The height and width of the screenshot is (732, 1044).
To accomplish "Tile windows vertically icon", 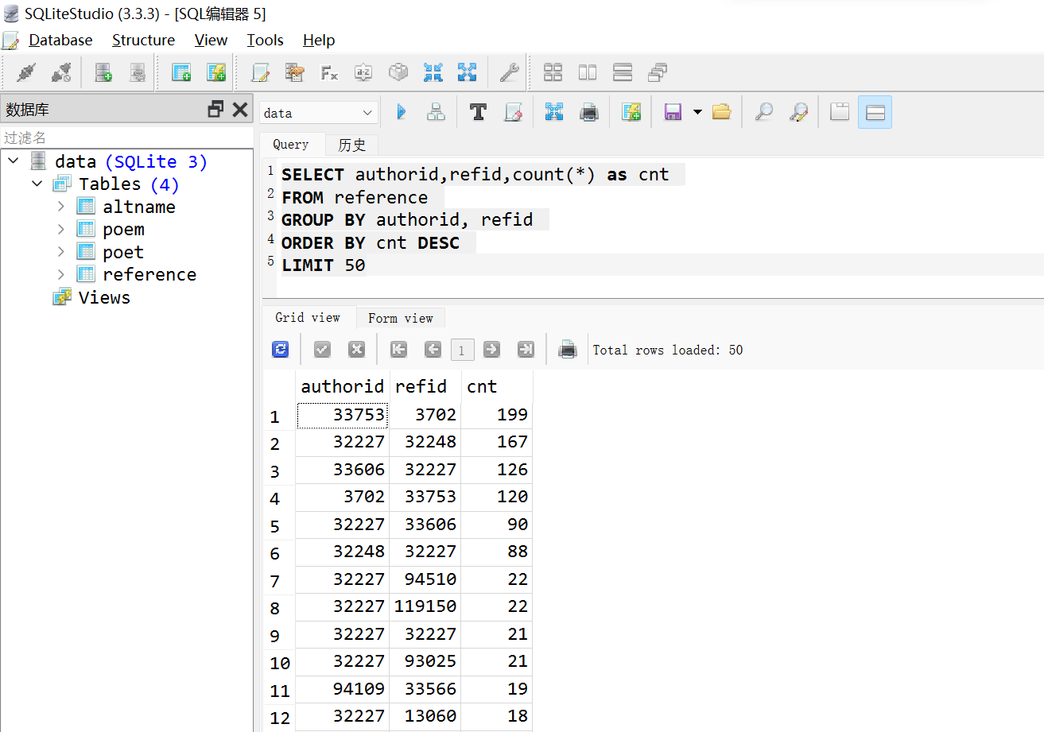I will click(x=588, y=73).
